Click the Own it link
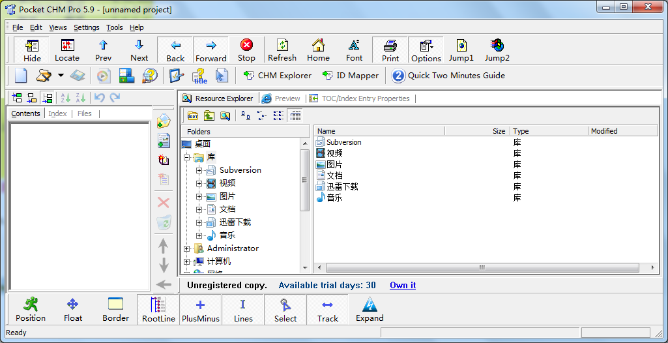Viewport: 668px width, 343px height. click(x=403, y=285)
